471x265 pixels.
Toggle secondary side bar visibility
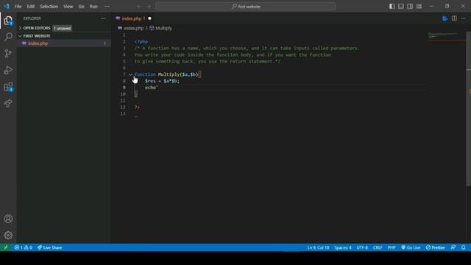pos(410,7)
